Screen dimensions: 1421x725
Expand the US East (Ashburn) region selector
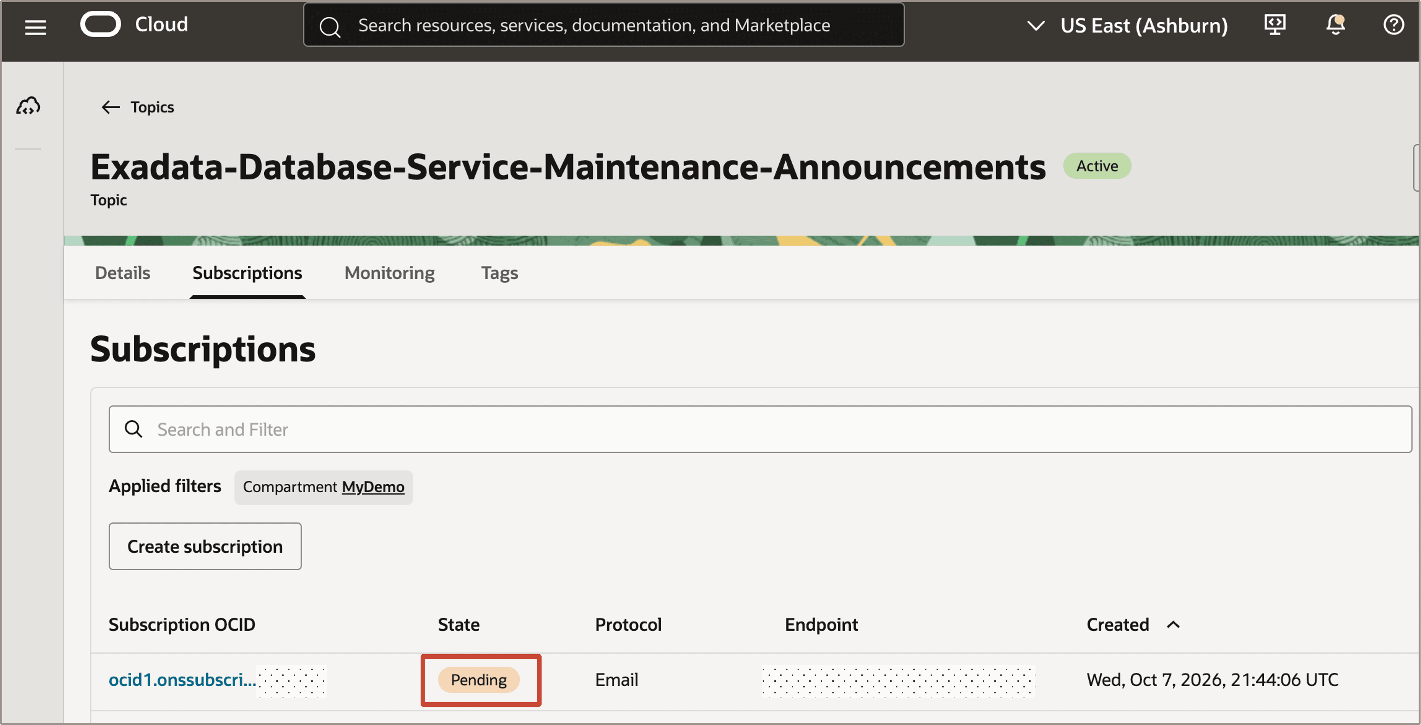point(1127,25)
